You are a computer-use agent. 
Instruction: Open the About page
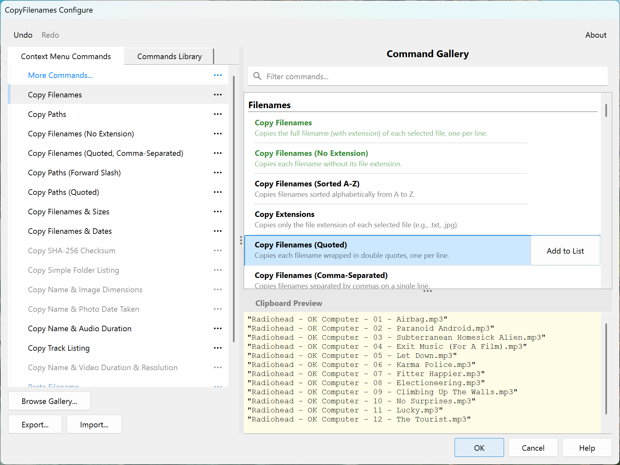pos(596,35)
